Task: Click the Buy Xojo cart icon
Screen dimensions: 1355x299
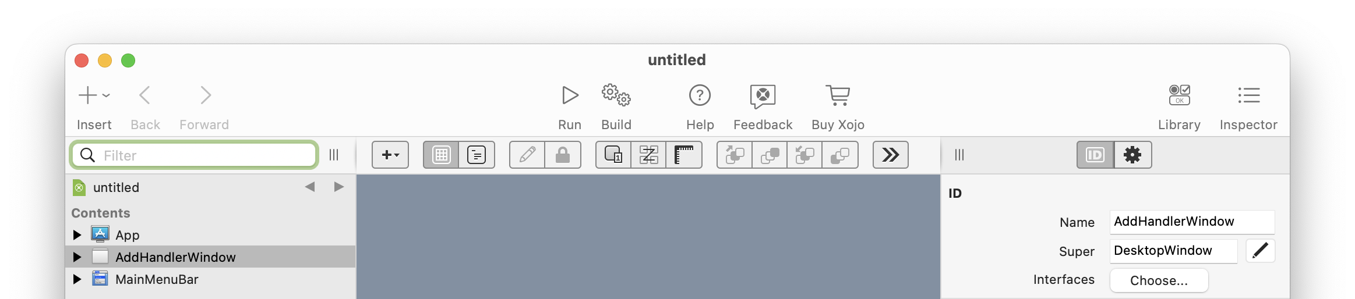Action: 838,95
